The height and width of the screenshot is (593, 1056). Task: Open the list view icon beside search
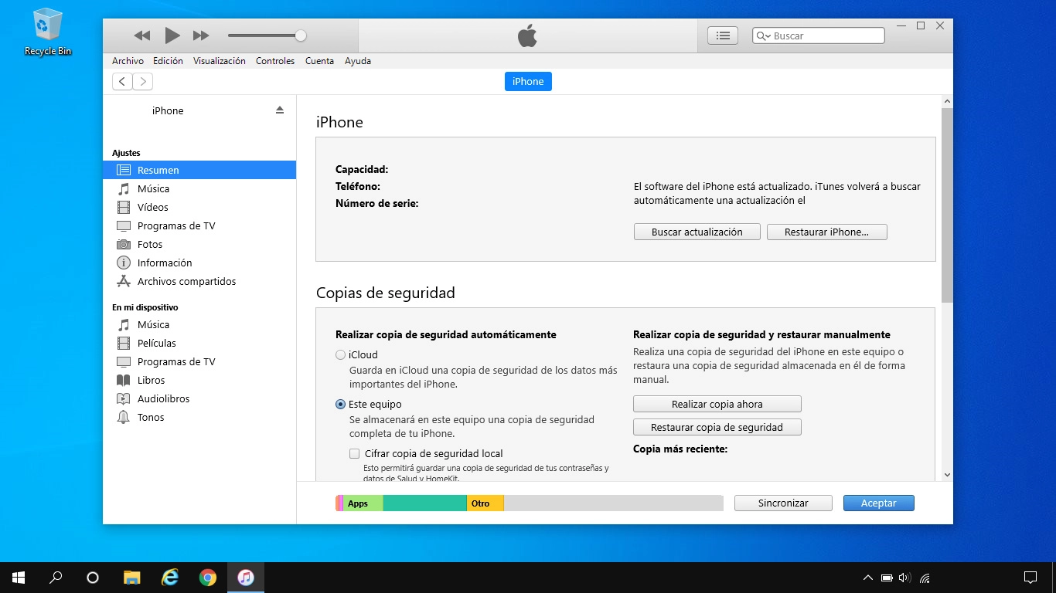pyautogui.click(x=723, y=36)
